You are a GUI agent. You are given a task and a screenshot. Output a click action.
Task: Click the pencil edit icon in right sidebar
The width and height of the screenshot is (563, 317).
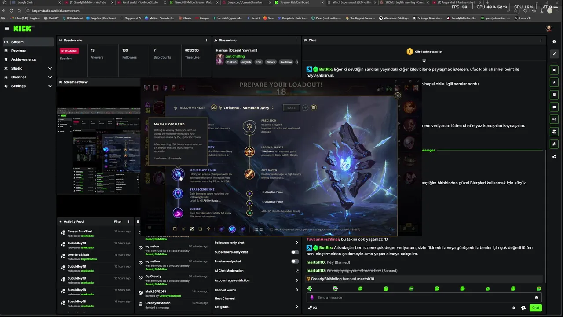pos(554,54)
